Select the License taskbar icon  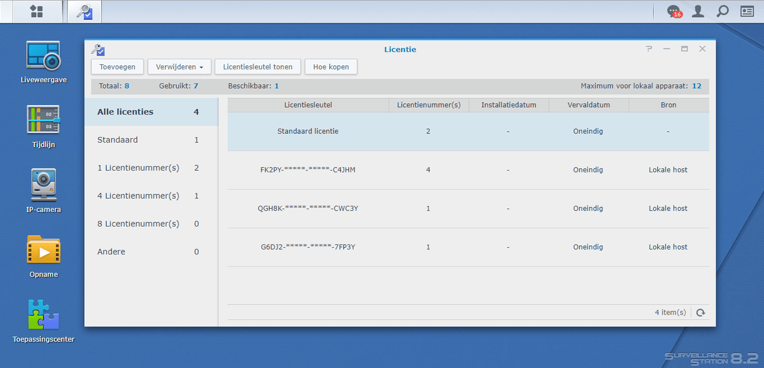(84, 11)
